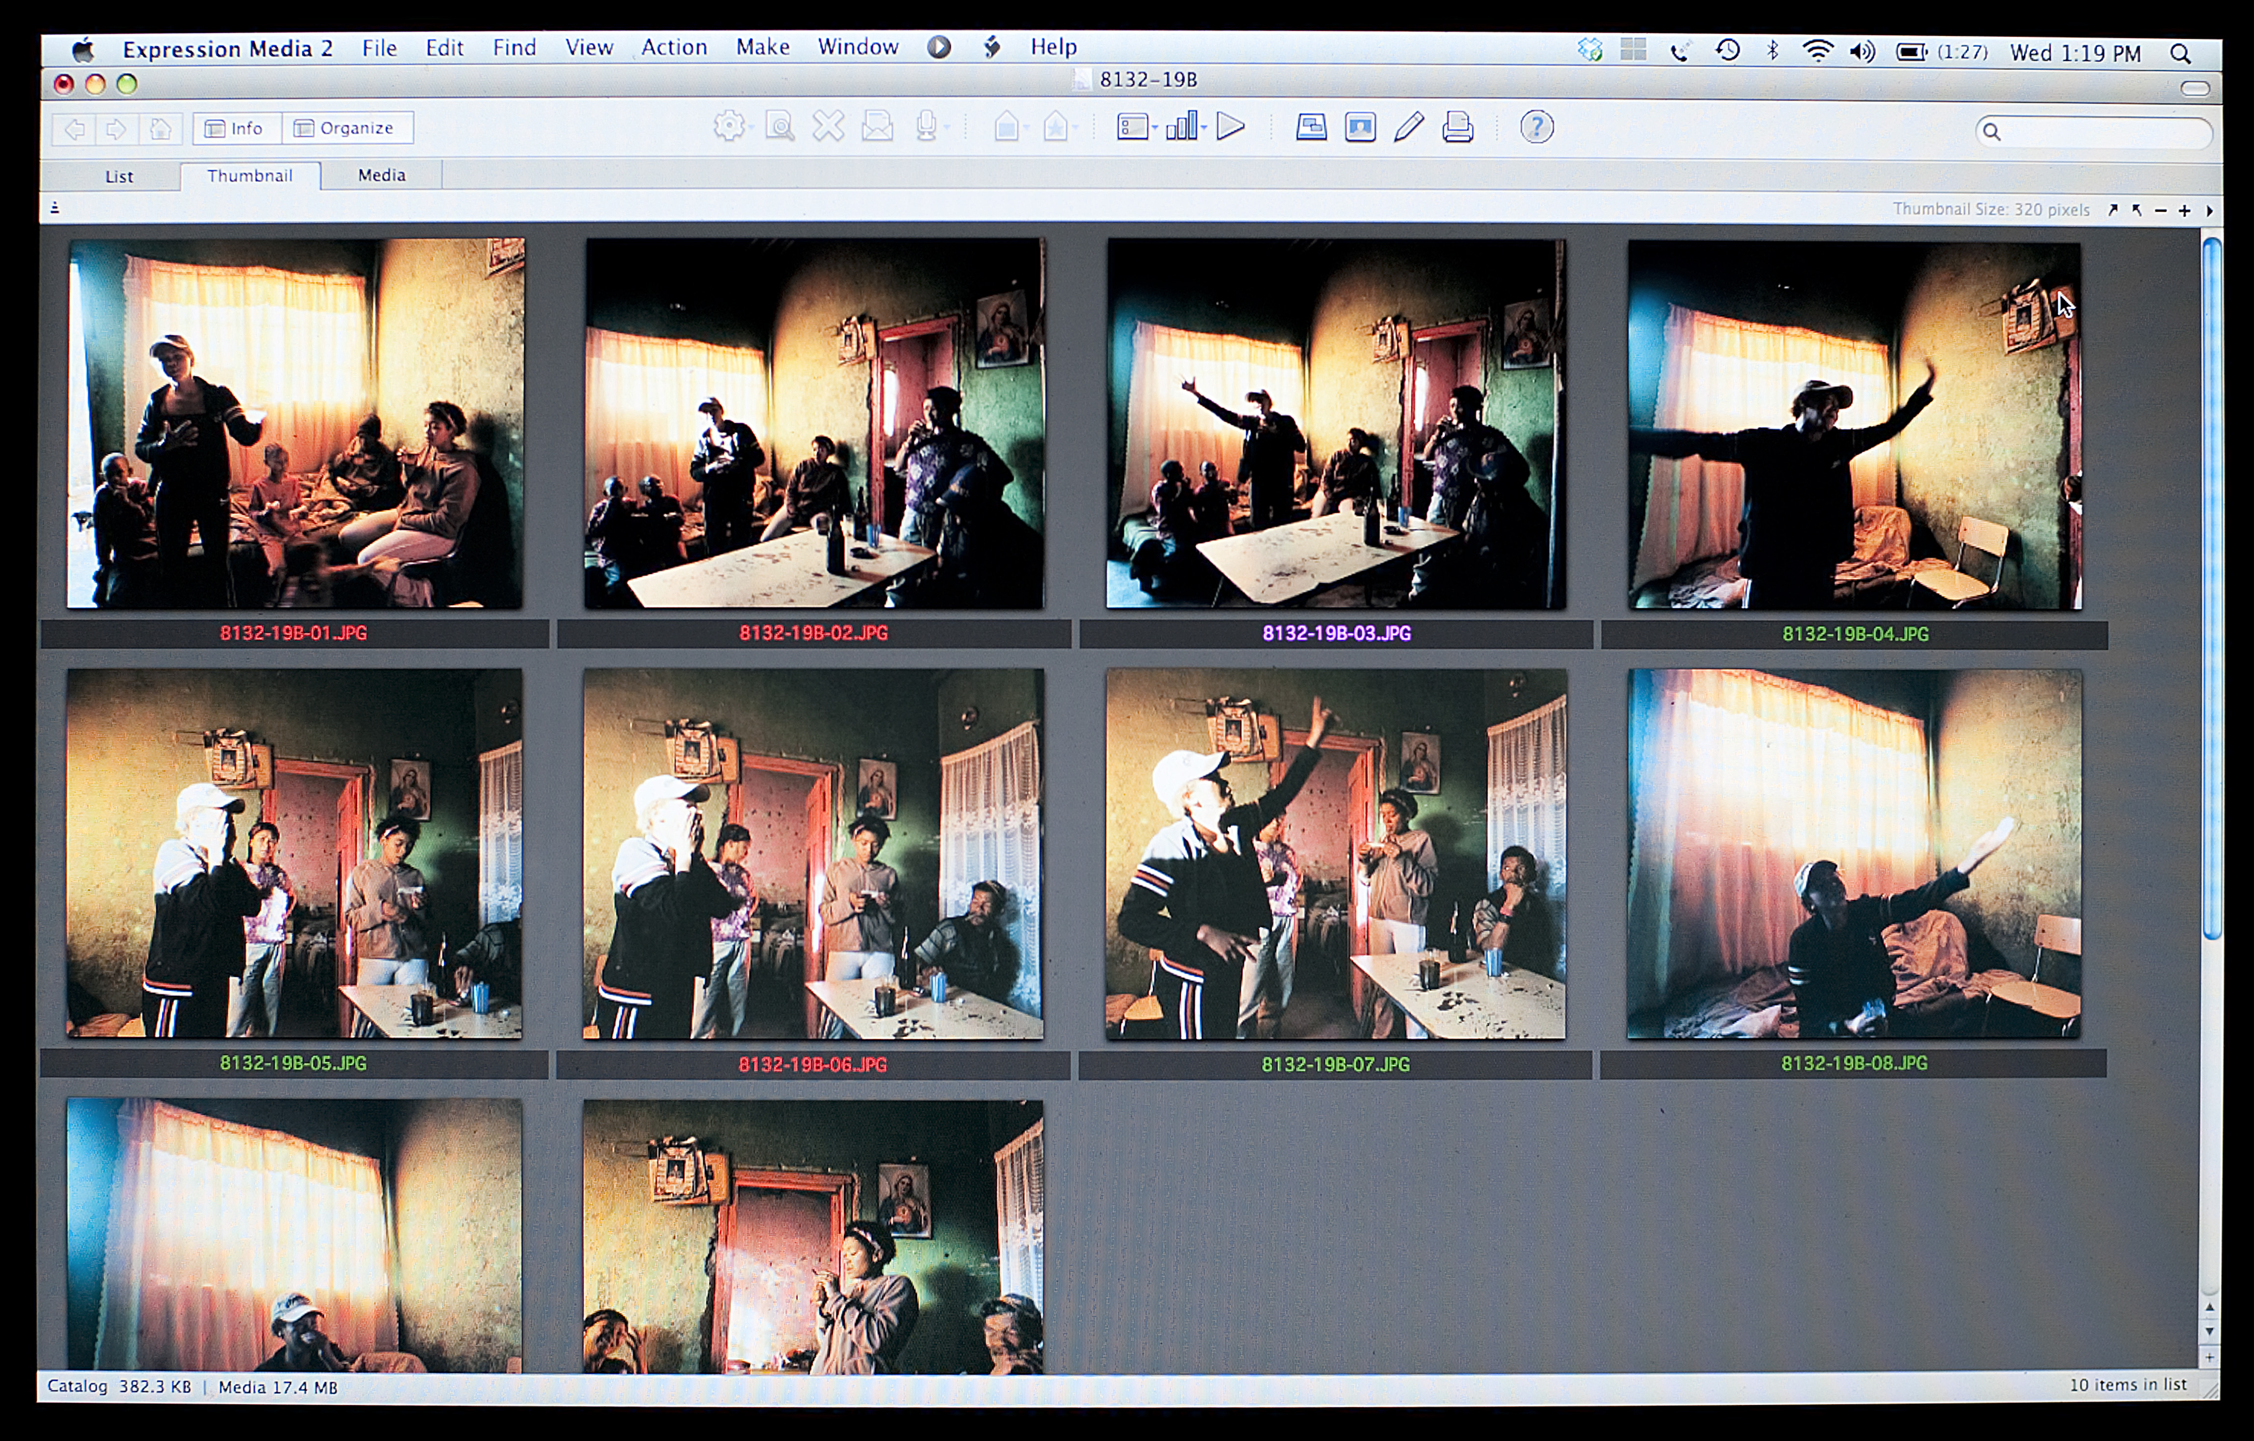Open Spotlight search in menu bar

pyautogui.click(x=2180, y=54)
